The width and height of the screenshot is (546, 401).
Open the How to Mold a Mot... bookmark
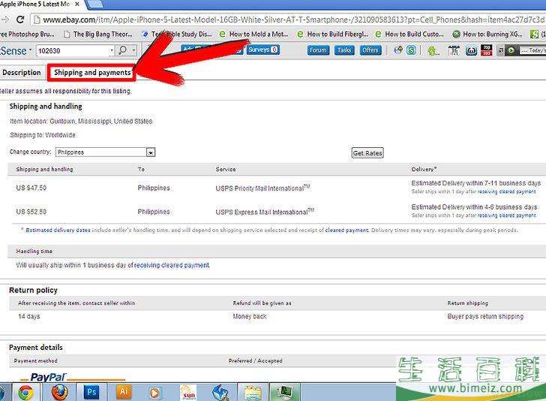tap(253, 35)
